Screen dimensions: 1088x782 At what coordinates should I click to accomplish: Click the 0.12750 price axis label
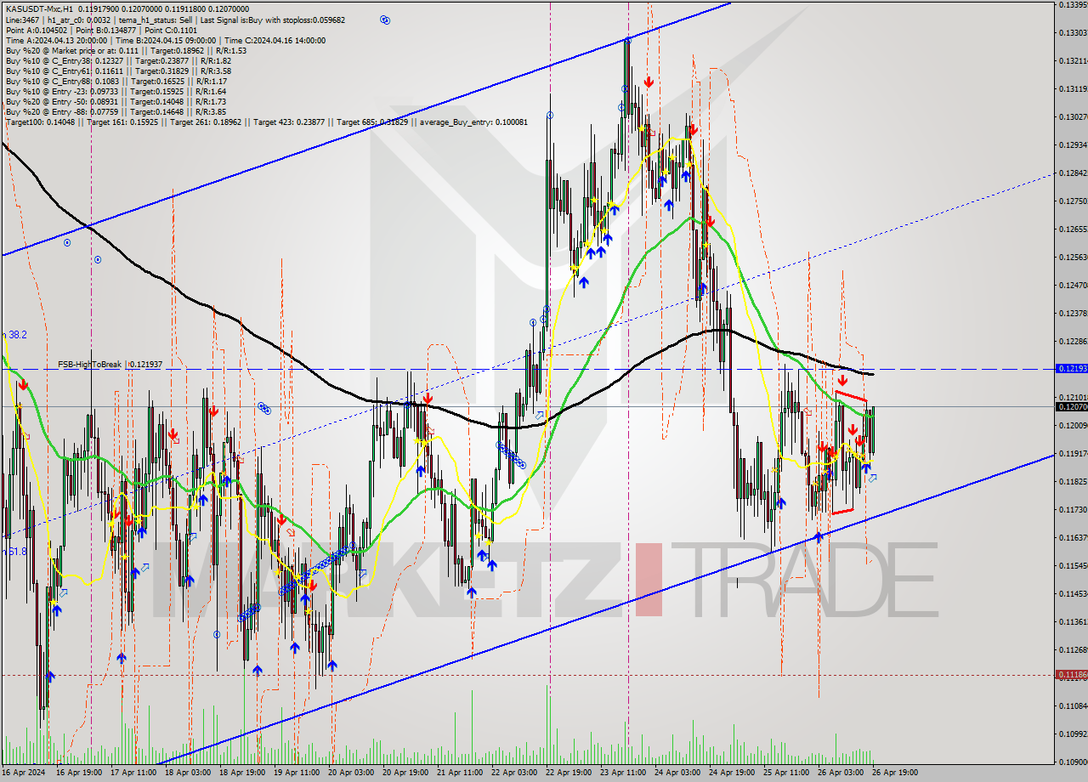[1073, 201]
